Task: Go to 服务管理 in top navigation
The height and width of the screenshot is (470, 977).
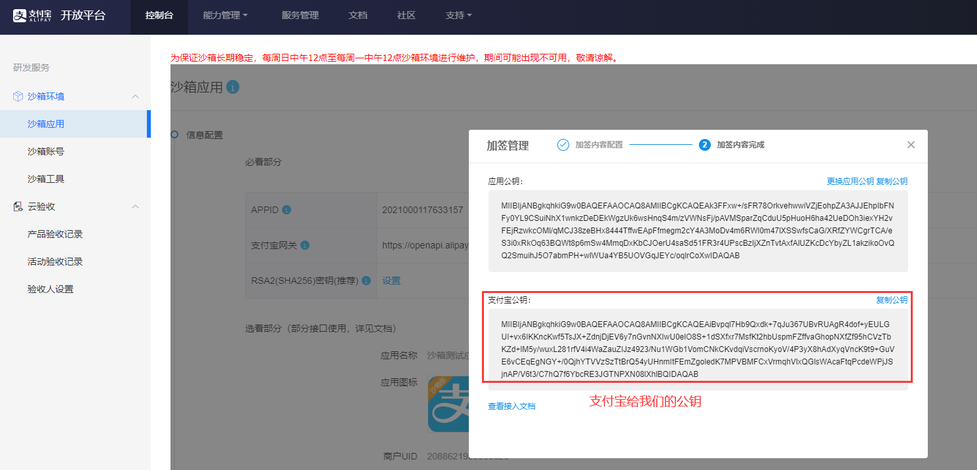Action: 300,16
